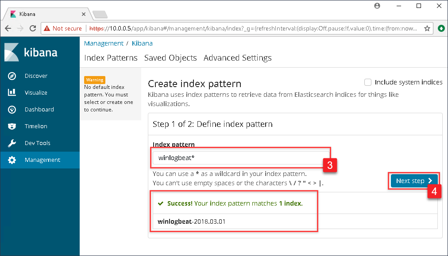Click the Management breadcrumb link

click(x=104, y=43)
